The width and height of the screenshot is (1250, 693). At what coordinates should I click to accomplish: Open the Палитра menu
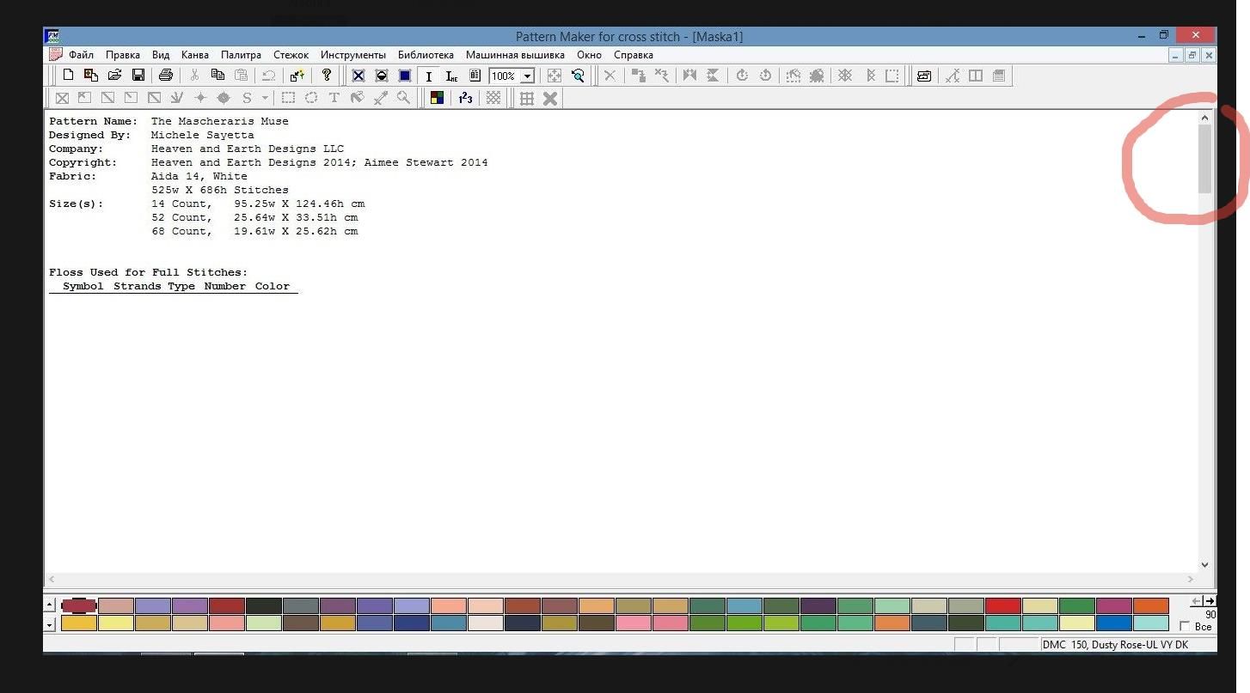(241, 55)
